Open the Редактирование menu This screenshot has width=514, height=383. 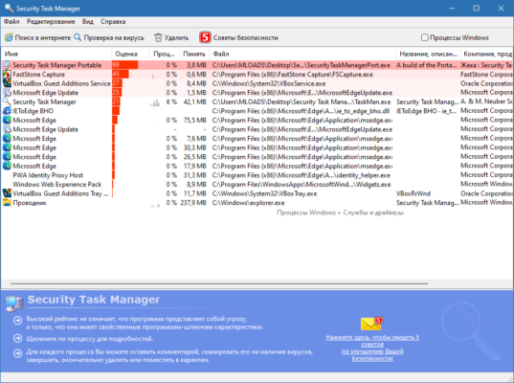tap(51, 22)
